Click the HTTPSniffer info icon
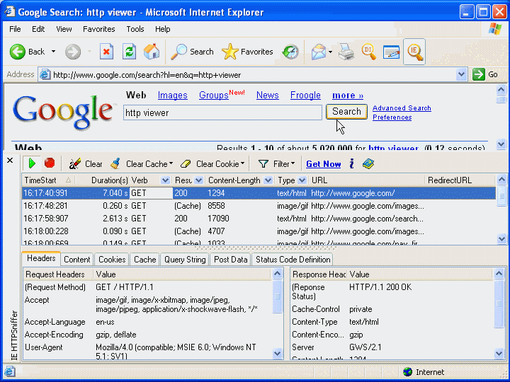The width and height of the screenshot is (510, 382). coord(351,164)
